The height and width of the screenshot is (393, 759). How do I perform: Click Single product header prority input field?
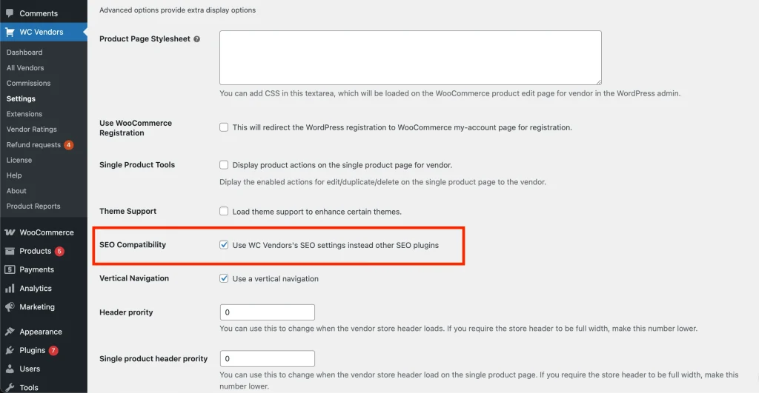(x=267, y=359)
